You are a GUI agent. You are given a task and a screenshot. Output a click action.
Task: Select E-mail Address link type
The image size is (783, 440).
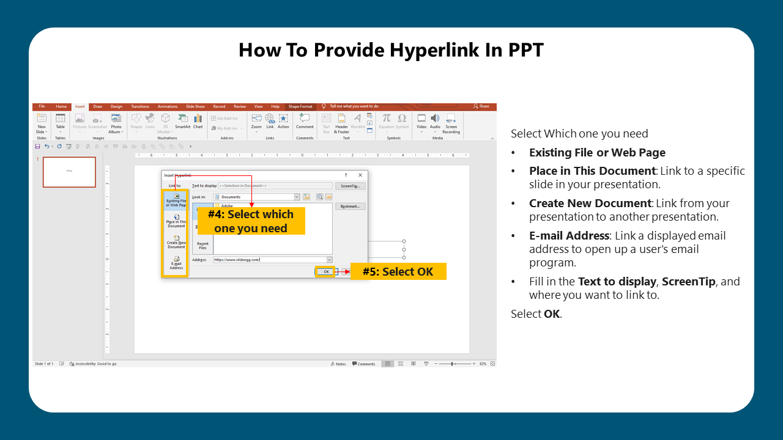point(176,263)
